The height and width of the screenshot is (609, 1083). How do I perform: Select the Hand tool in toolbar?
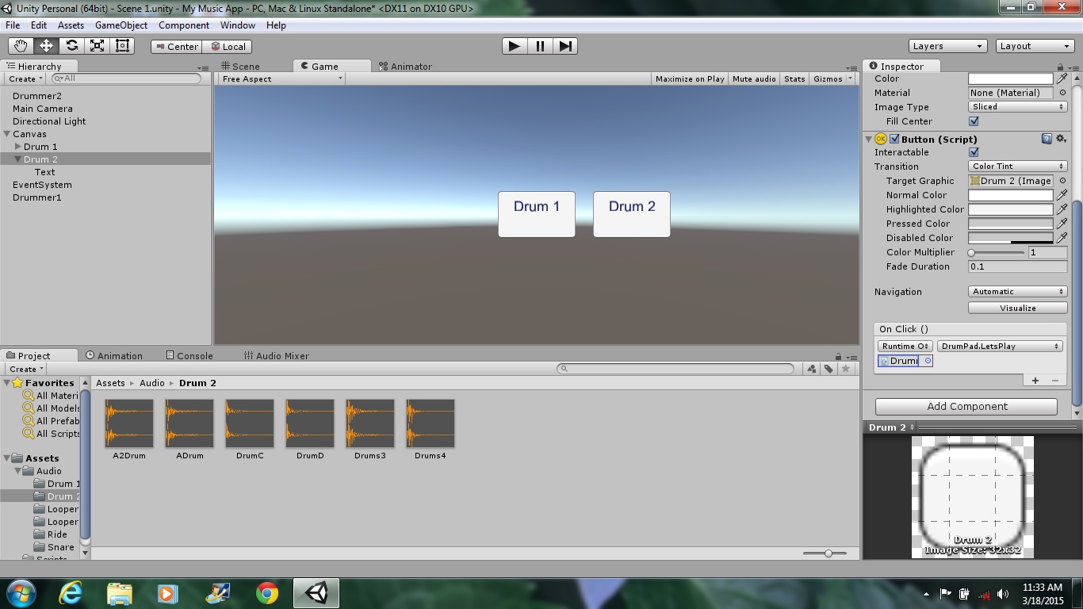tap(21, 46)
